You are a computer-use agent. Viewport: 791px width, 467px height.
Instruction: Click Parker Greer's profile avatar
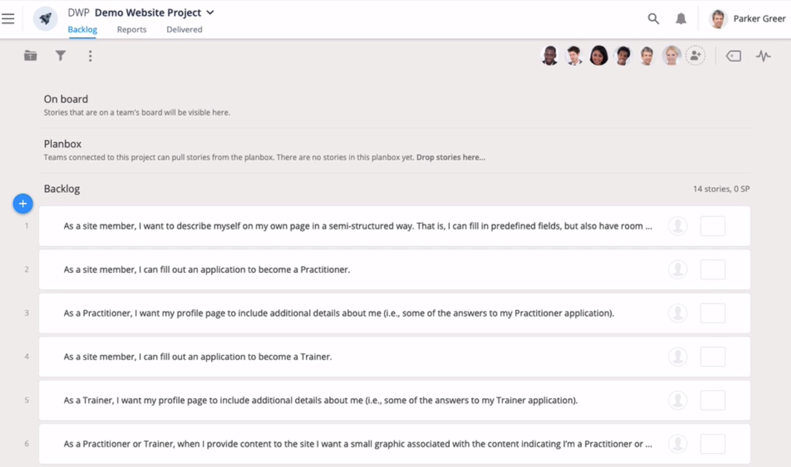[x=717, y=18]
